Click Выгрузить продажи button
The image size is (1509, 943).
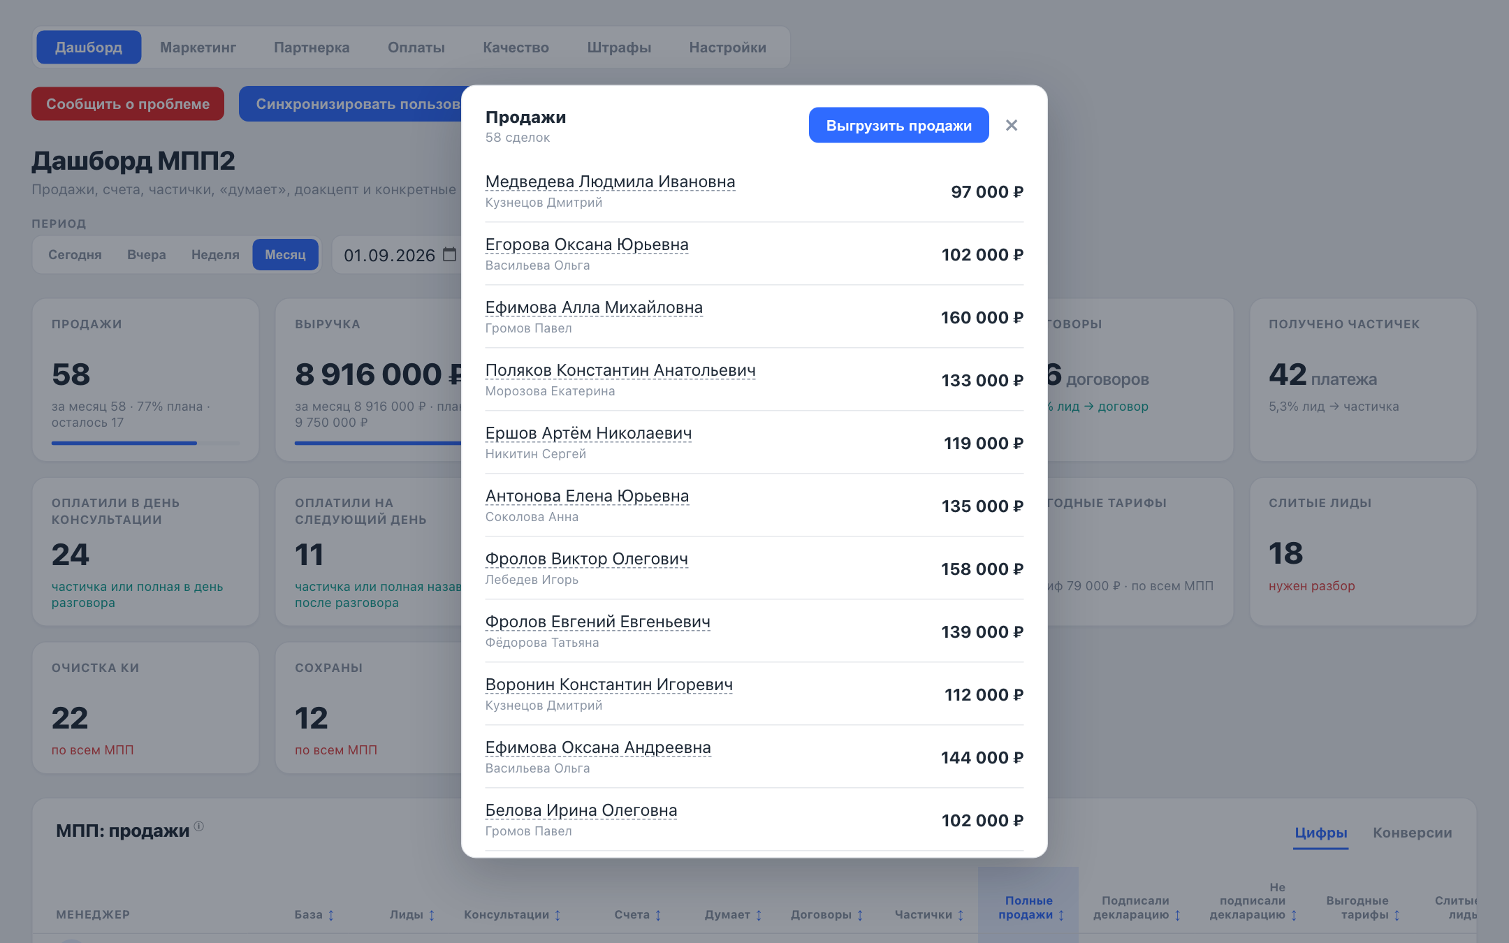898,126
